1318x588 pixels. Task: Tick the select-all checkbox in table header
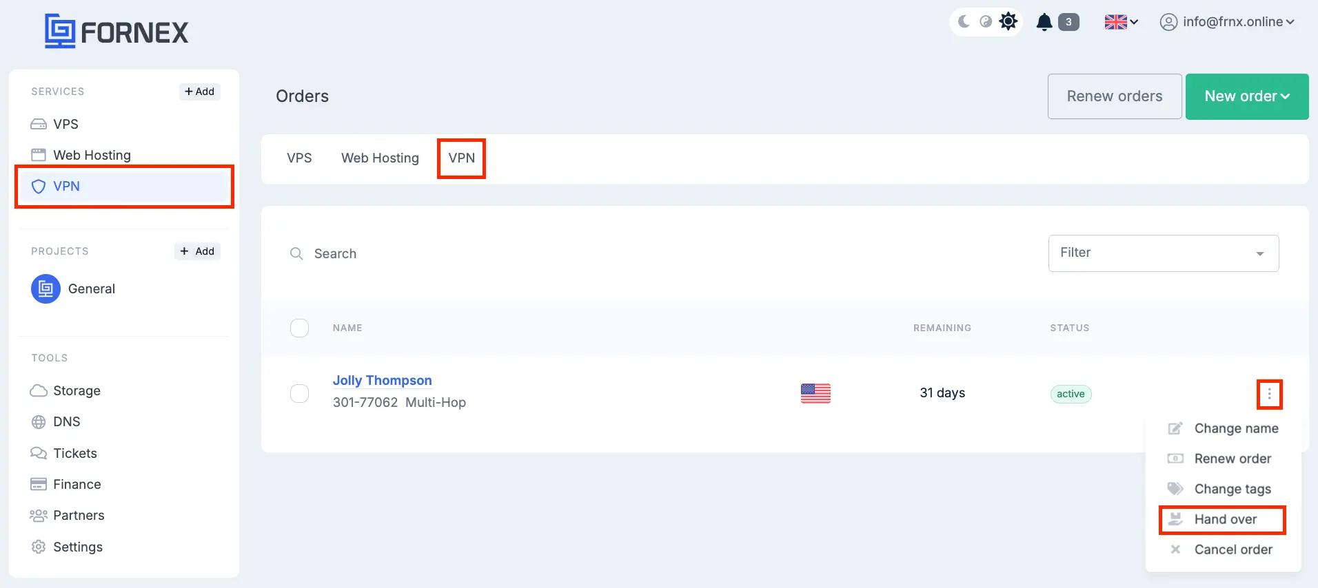[x=300, y=328]
